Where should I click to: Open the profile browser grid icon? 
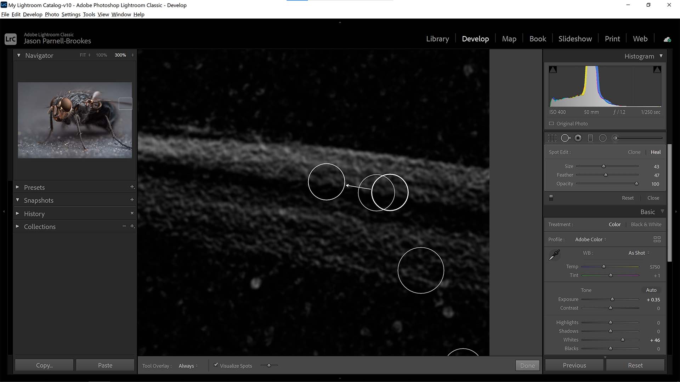tap(657, 239)
